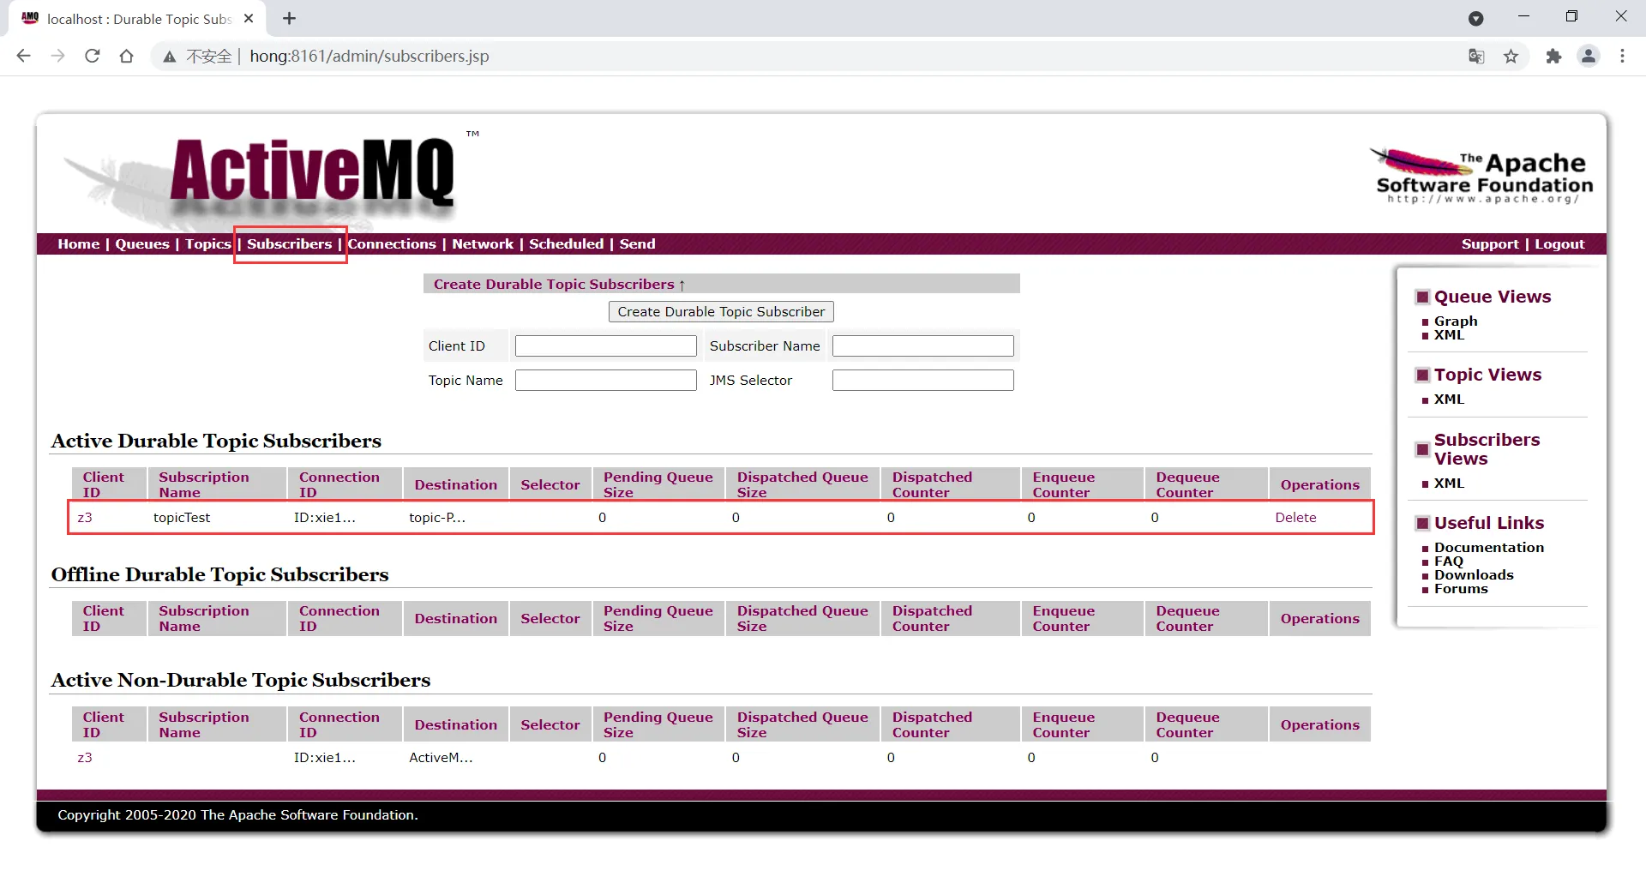Click the browser back arrow icon

[x=24, y=56]
